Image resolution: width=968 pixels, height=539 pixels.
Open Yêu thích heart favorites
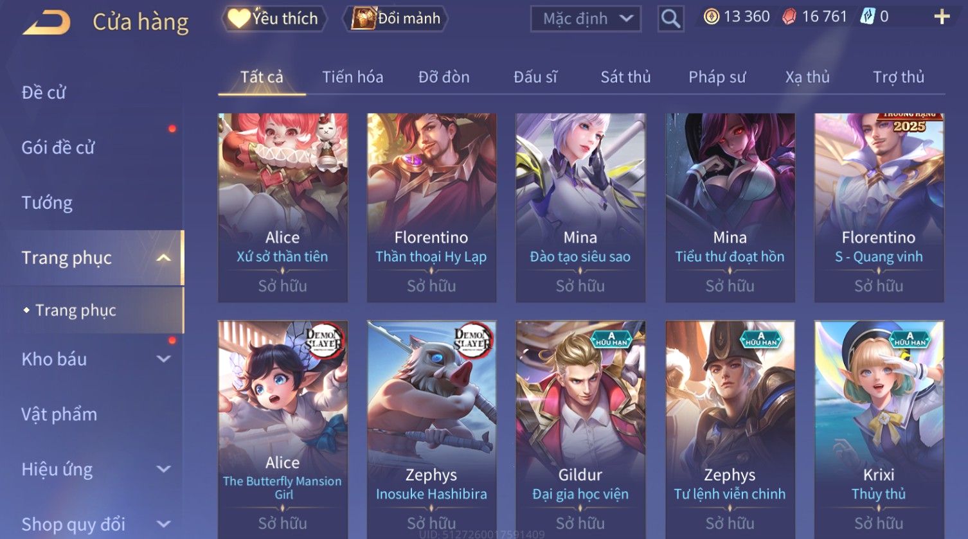[274, 19]
